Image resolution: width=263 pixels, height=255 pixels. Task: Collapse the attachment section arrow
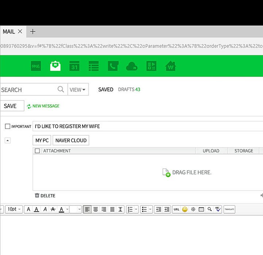tap(8, 141)
